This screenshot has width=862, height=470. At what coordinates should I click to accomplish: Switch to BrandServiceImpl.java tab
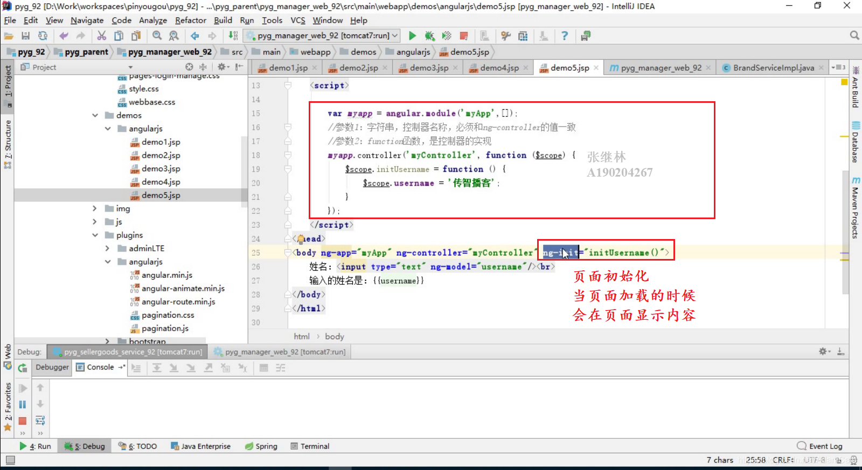tap(773, 68)
